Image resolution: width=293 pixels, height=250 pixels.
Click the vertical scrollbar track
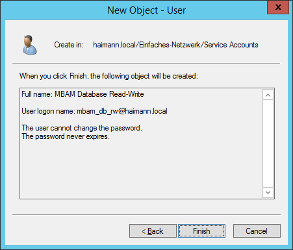click(x=268, y=144)
